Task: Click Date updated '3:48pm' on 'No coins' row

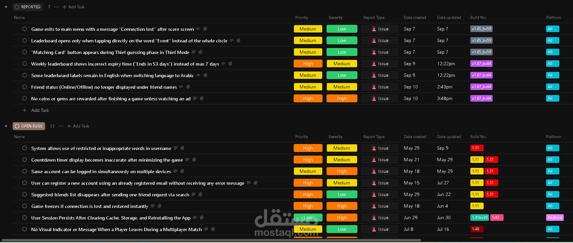Action: pos(445,98)
